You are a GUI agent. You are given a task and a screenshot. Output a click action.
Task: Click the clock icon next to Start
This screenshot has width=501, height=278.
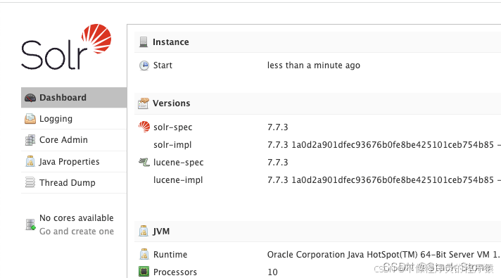coord(144,65)
